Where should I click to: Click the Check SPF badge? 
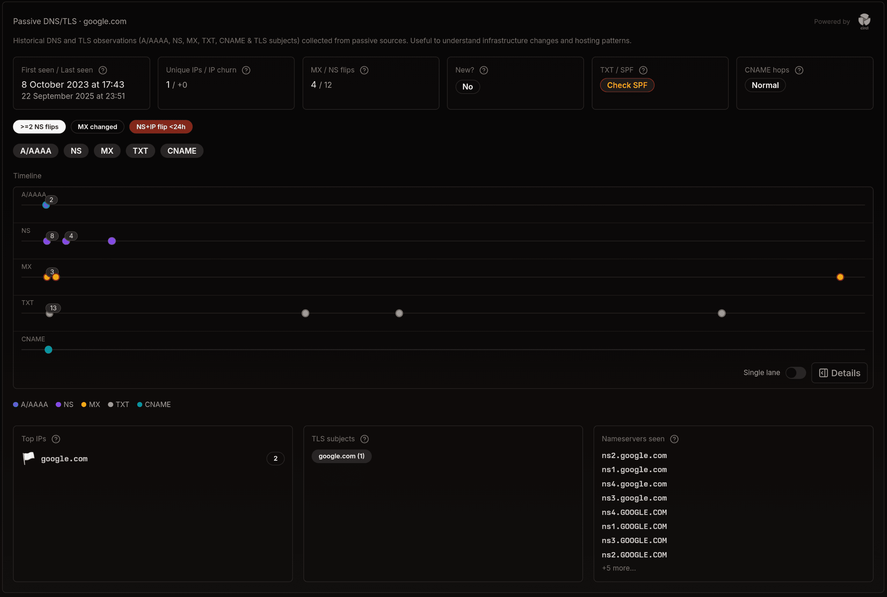pyautogui.click(x=627, y=85)
